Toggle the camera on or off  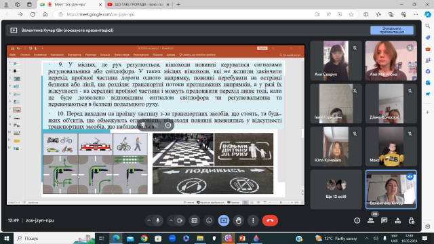(x=180, y=220)
